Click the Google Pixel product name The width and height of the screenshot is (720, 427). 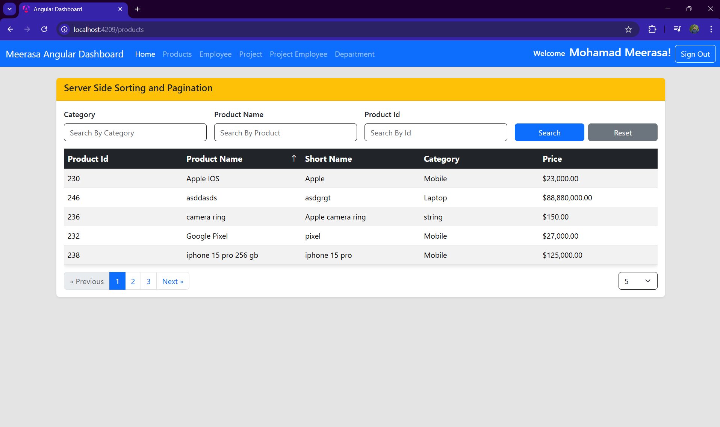pos(207,236)
